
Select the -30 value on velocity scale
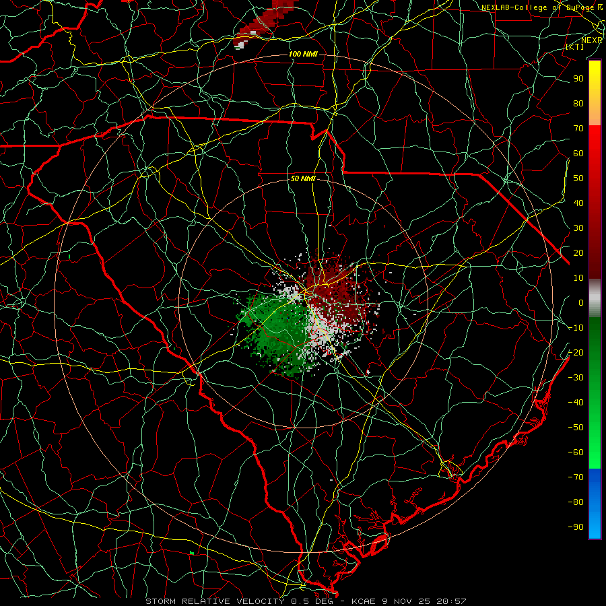pyautogui.click(x=576, y=378)
